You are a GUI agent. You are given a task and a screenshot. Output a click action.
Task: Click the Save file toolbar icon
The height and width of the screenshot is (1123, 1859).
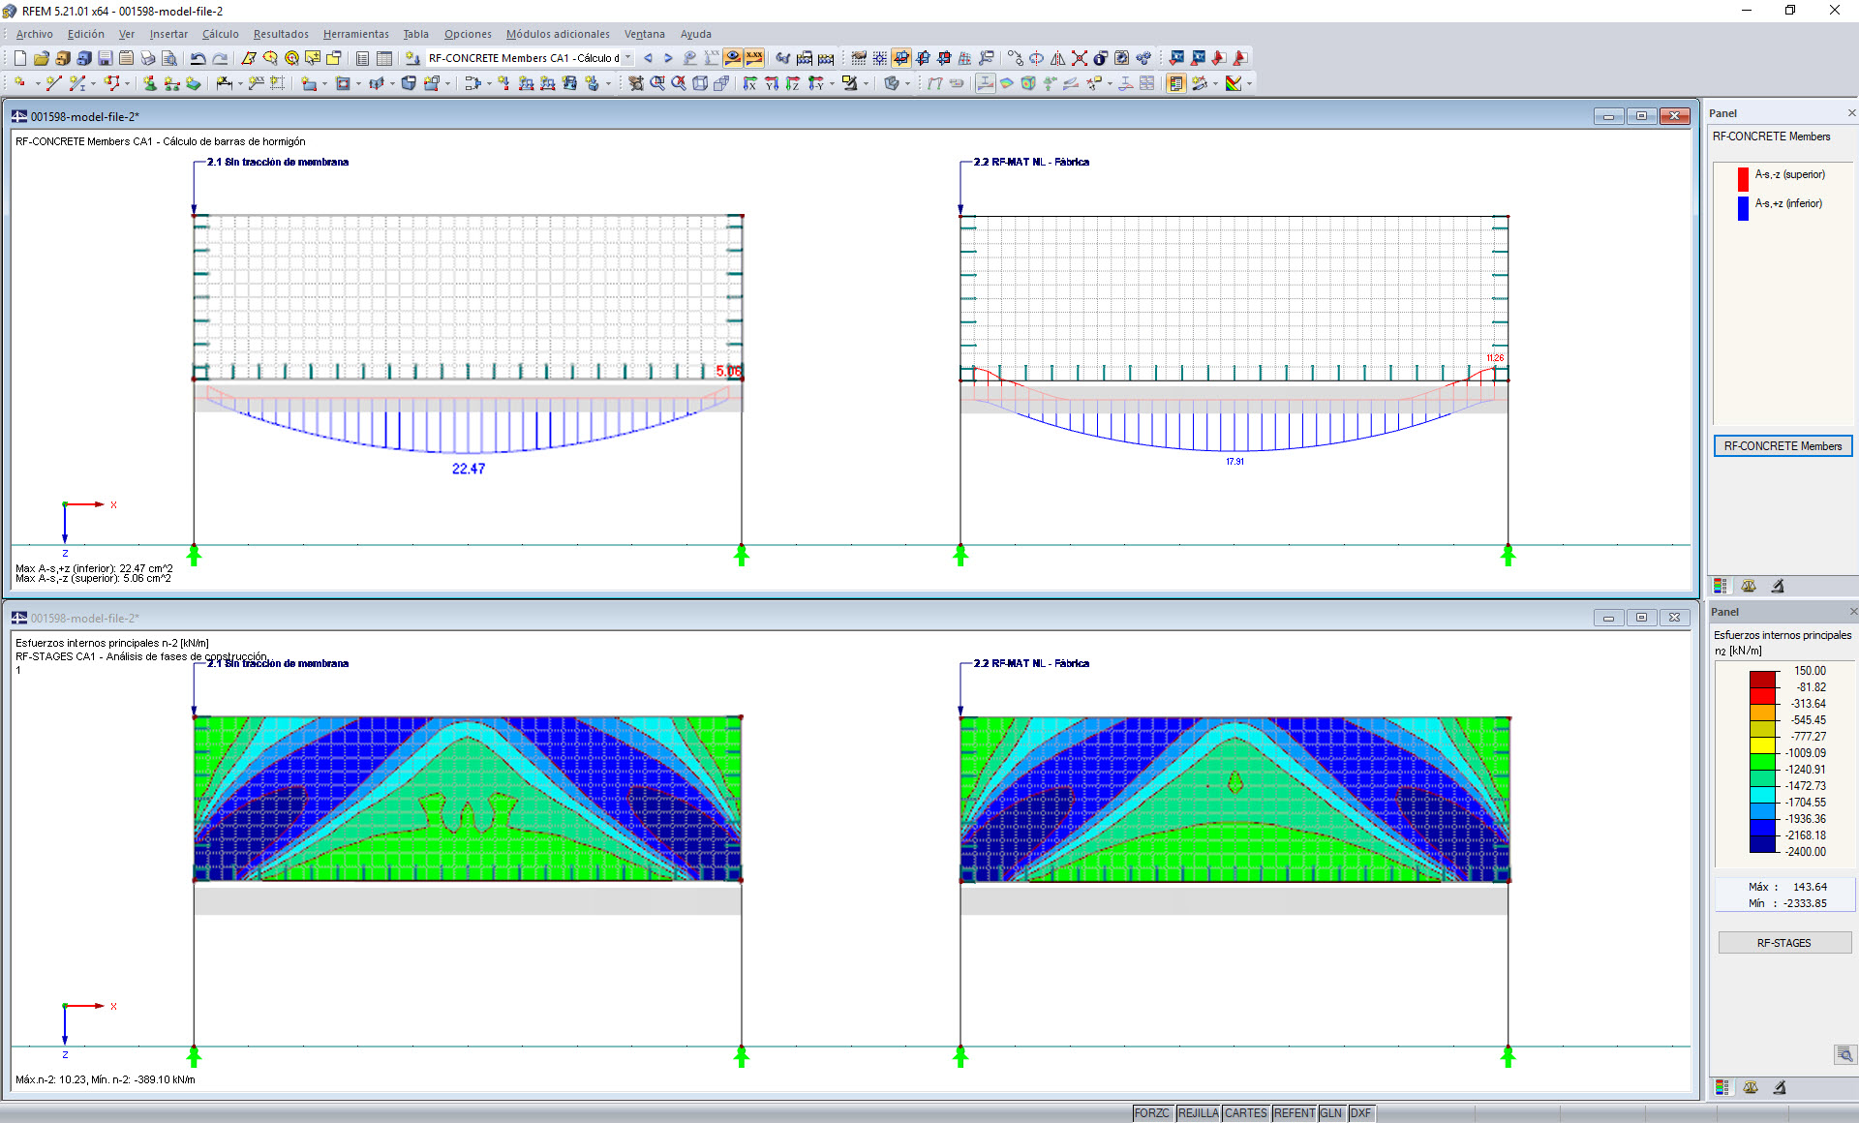(105, 58)
